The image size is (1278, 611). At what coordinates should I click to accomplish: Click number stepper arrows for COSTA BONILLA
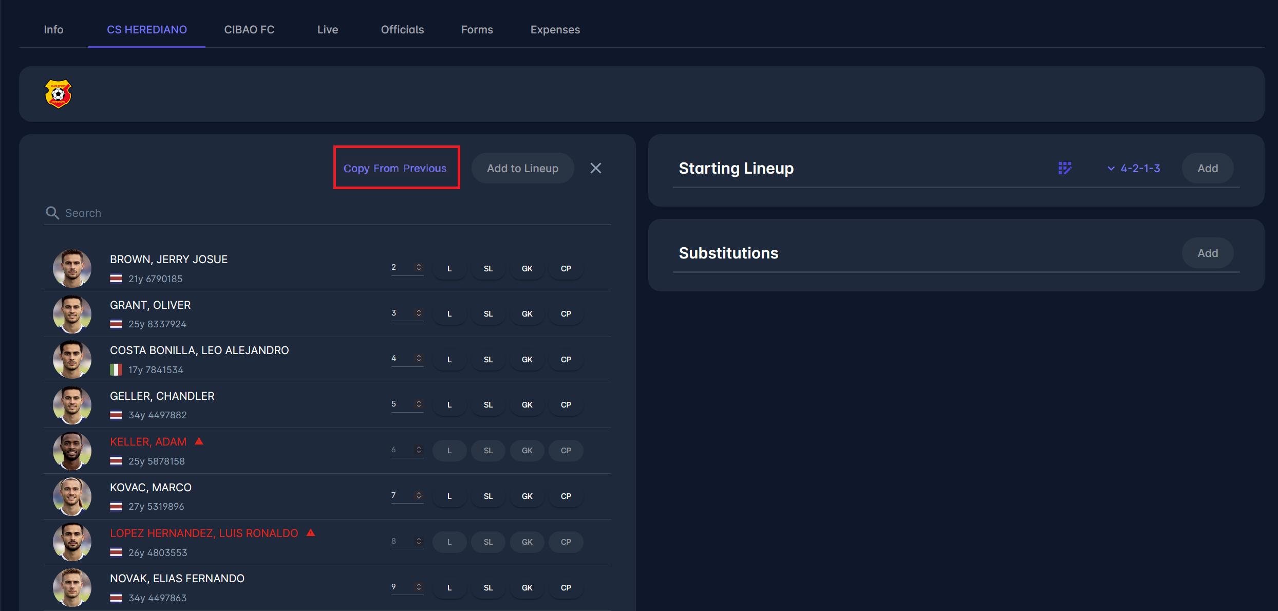pos(419,358)
